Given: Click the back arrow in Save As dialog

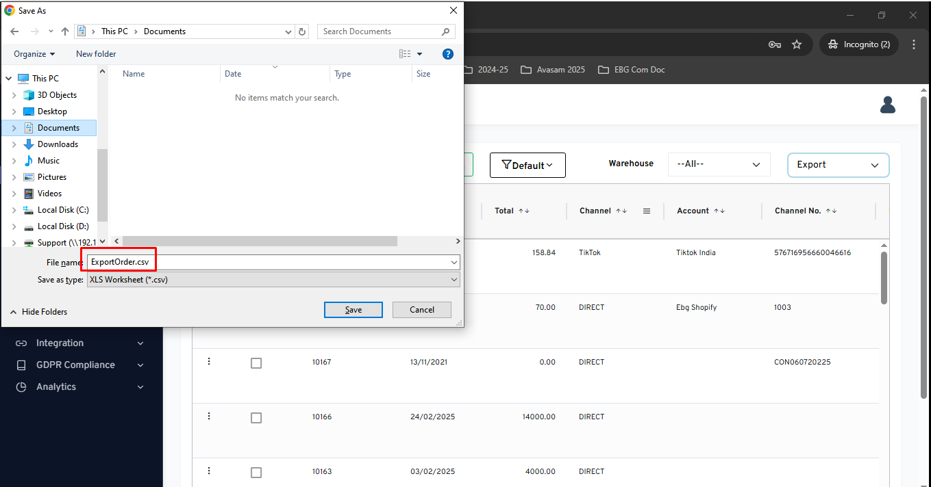Looking at the screenshot, I should coord(14,31).
